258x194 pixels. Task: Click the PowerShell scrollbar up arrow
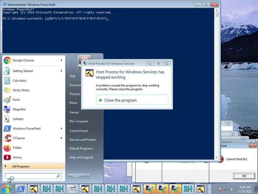pos(216,10)
